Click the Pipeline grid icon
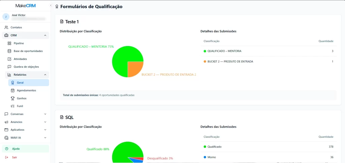Image resolution: width=345 pixels, height=163 pixels. pos(9,43)
